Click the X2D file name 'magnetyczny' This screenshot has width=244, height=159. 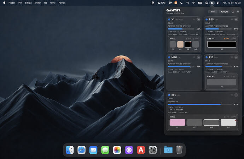(x=173, y=102)
